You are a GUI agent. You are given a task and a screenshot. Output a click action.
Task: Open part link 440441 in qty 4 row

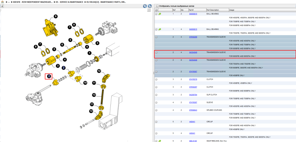click(192, 133)
